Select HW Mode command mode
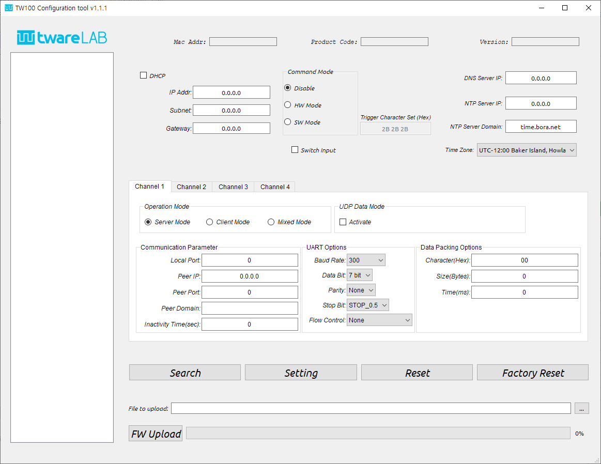The height and width of the screenshot is (464, 601). tap(288, 105)
